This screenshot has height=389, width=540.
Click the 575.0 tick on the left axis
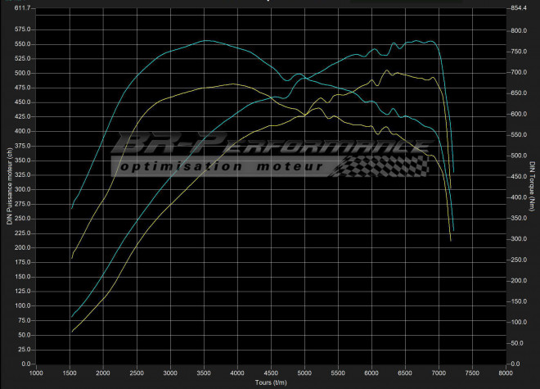[x=22, y=29]
